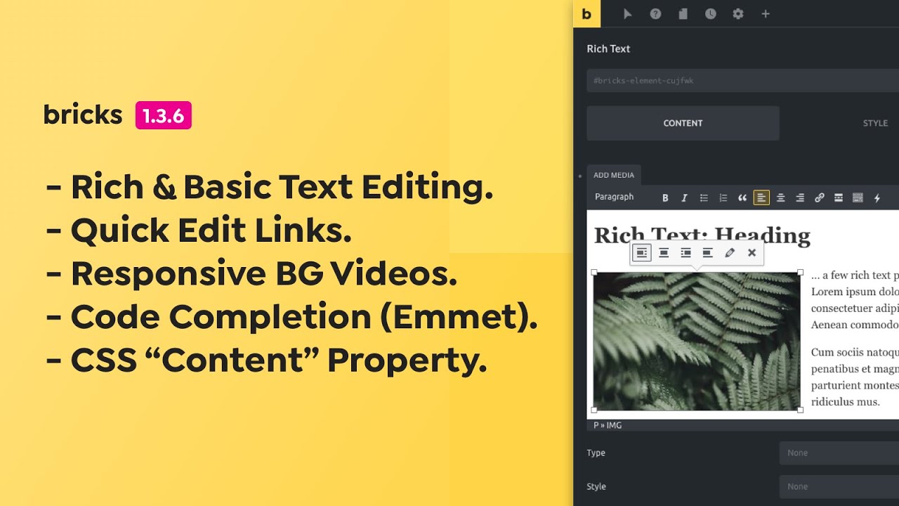The height and width of the screenshot is (506, 899).
Task: Open the revision history clock icon
Action: tap(711, 14)
